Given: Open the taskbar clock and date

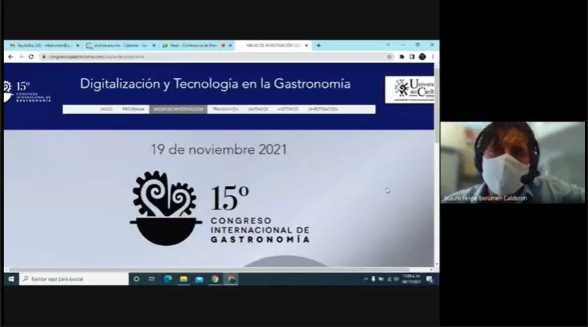Looking at the screenshot, I should coord(411,279).
